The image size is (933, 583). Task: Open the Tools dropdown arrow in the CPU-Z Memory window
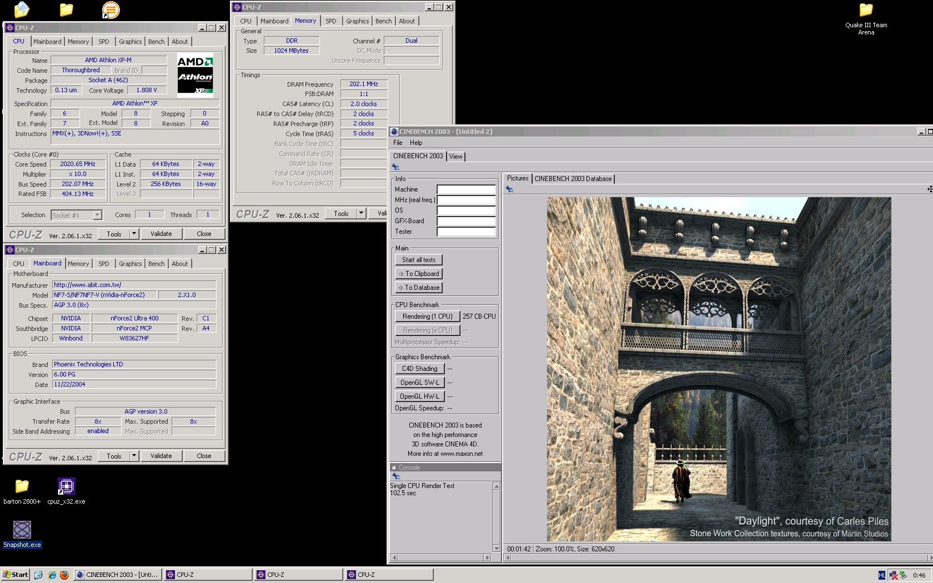click(361, 213)
